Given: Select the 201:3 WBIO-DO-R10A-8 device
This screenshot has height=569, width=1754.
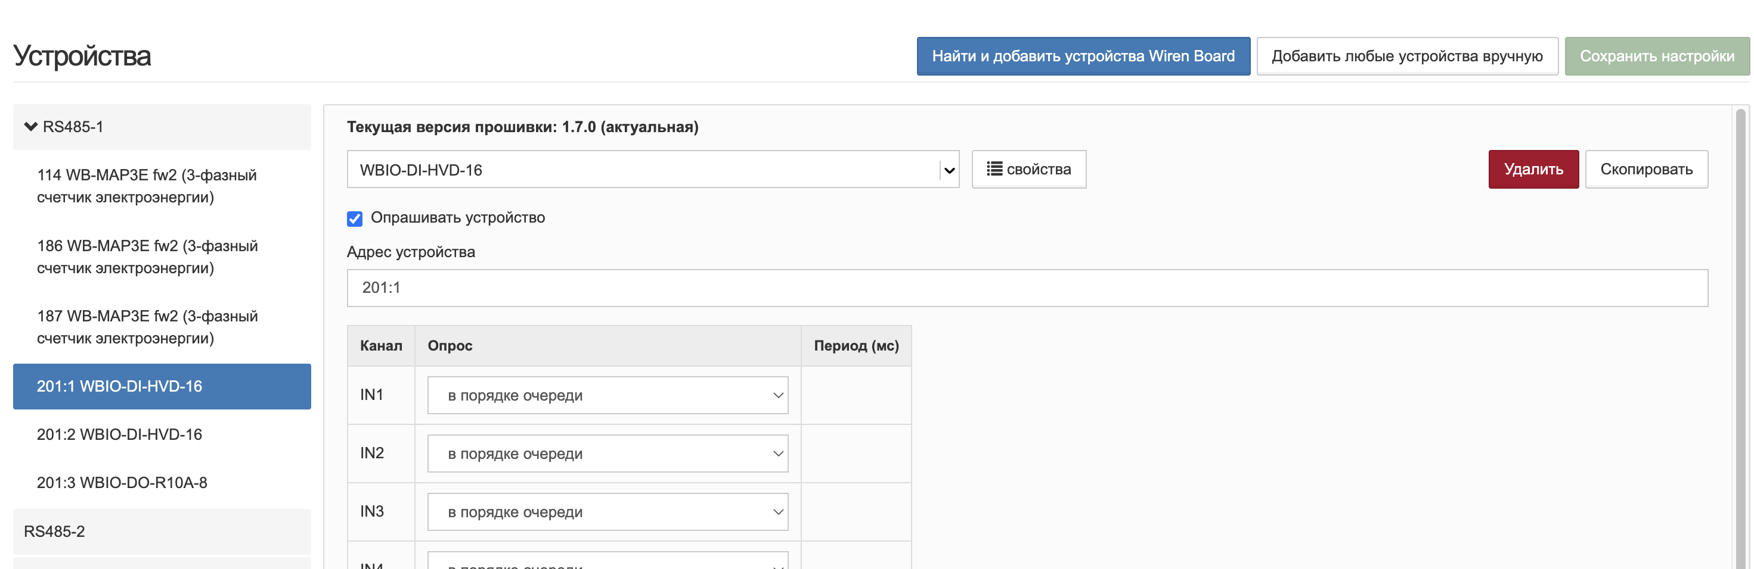Looking at the screenshot, I should point(122,483).
